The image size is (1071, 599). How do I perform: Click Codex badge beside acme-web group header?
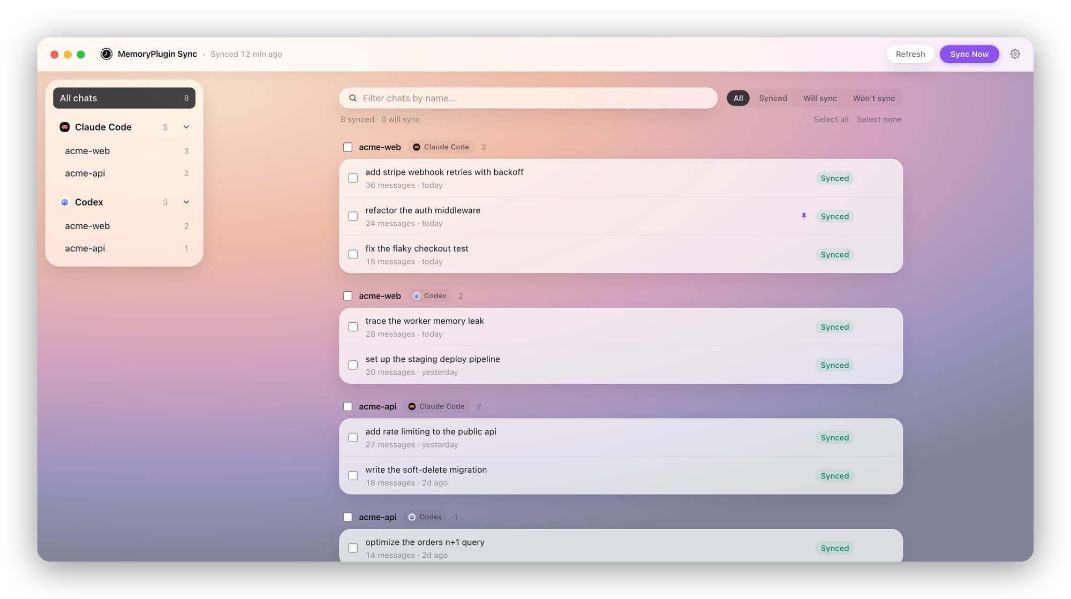(x=429, y=295)
